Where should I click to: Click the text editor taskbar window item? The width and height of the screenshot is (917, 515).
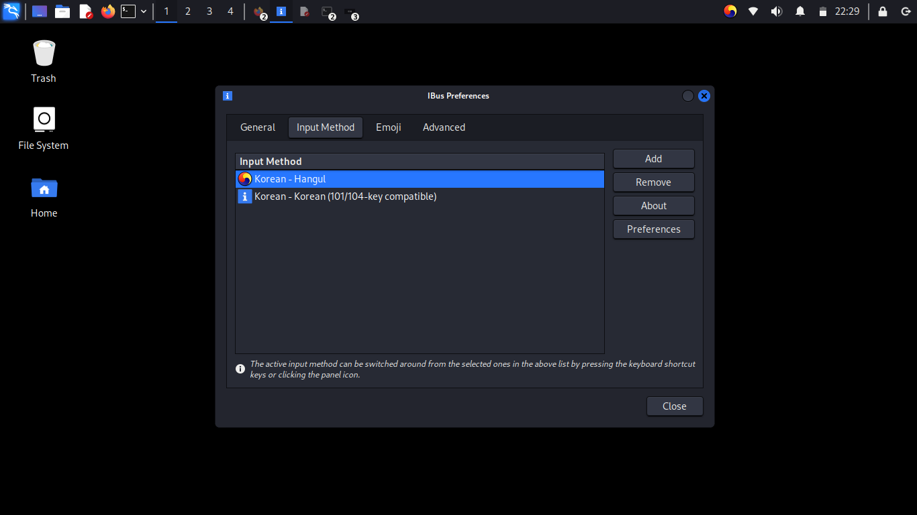point(304,11)
